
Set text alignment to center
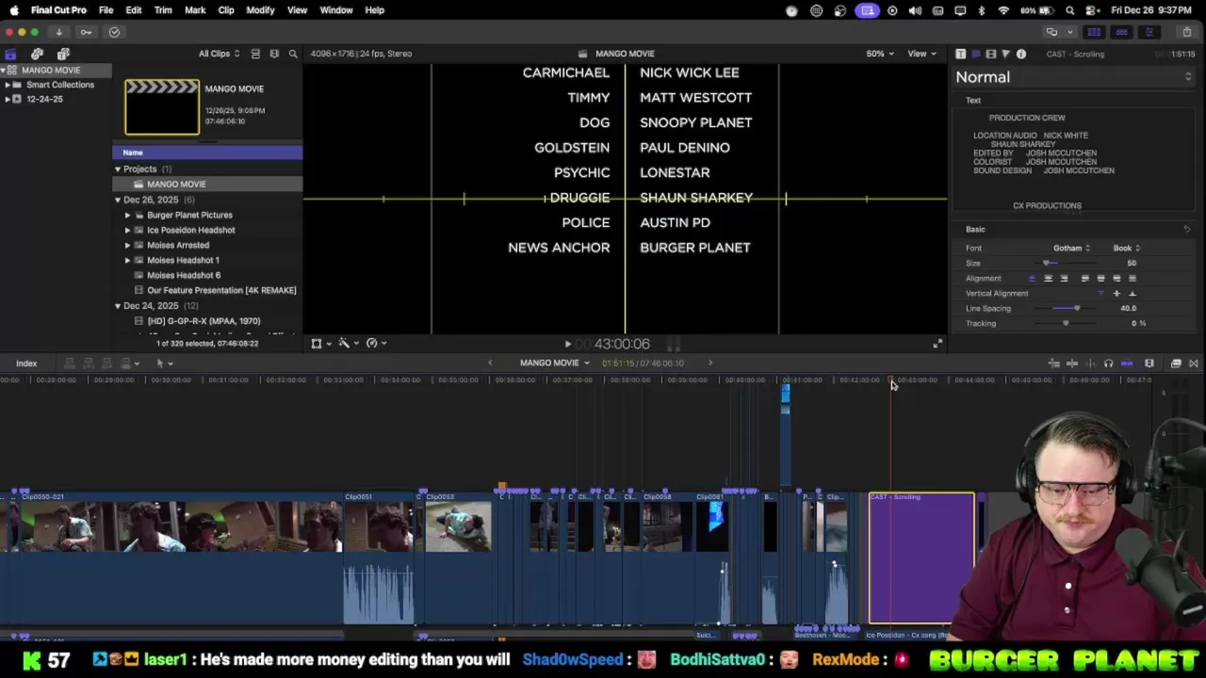pyautogui.click(x=1048, y=278)
